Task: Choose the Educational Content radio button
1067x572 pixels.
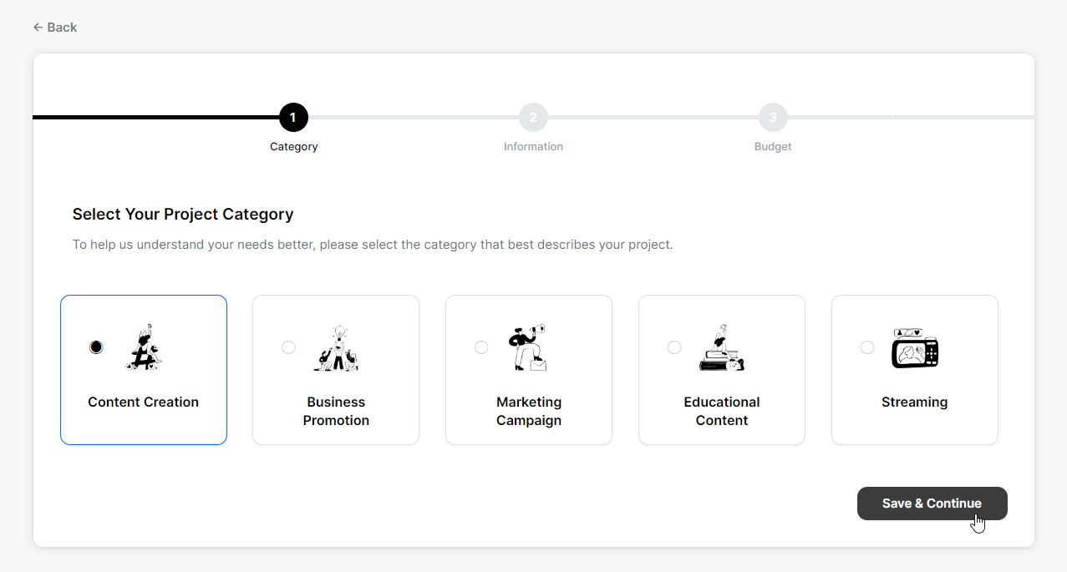Action: [674, 347]
